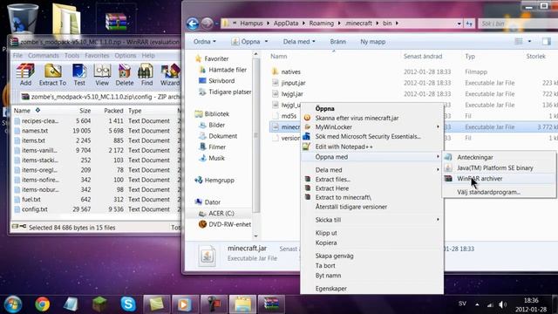Select ACER (C:) drive in navigation pane
This screenshot has height=314, width=558.
pos(221,213)
